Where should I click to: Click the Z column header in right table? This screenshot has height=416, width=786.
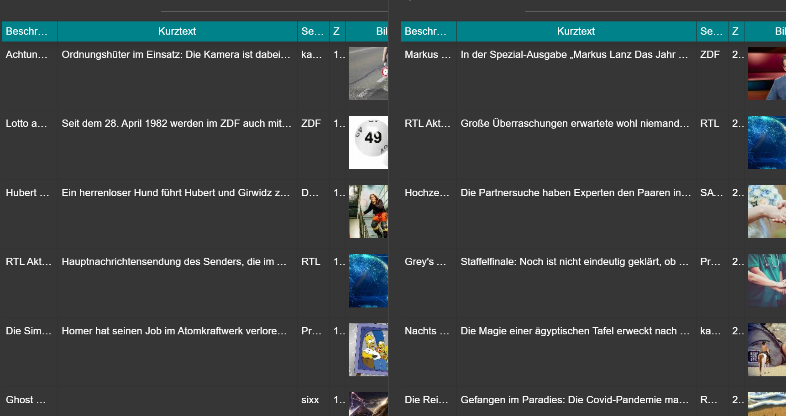(736, 31)
